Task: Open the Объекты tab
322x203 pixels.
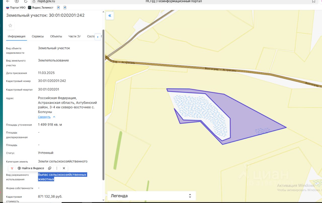Action: pyautogui.click(x=56, y=36)
